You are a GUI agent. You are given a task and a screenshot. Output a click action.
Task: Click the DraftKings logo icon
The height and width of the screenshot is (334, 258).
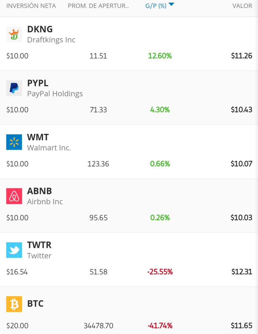(x=14, y=34)
